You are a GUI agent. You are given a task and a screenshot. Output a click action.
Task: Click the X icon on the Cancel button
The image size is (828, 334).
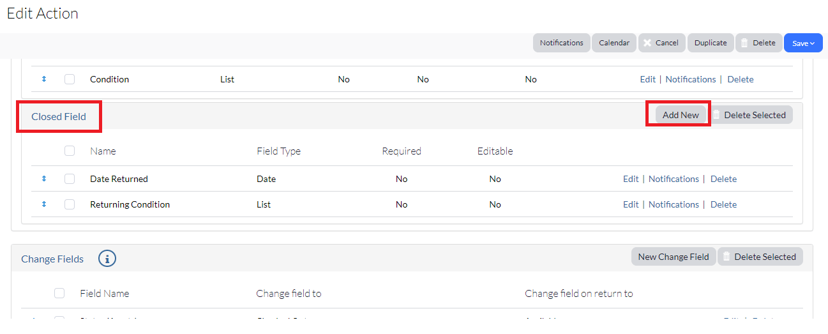[x=647, y=43]
